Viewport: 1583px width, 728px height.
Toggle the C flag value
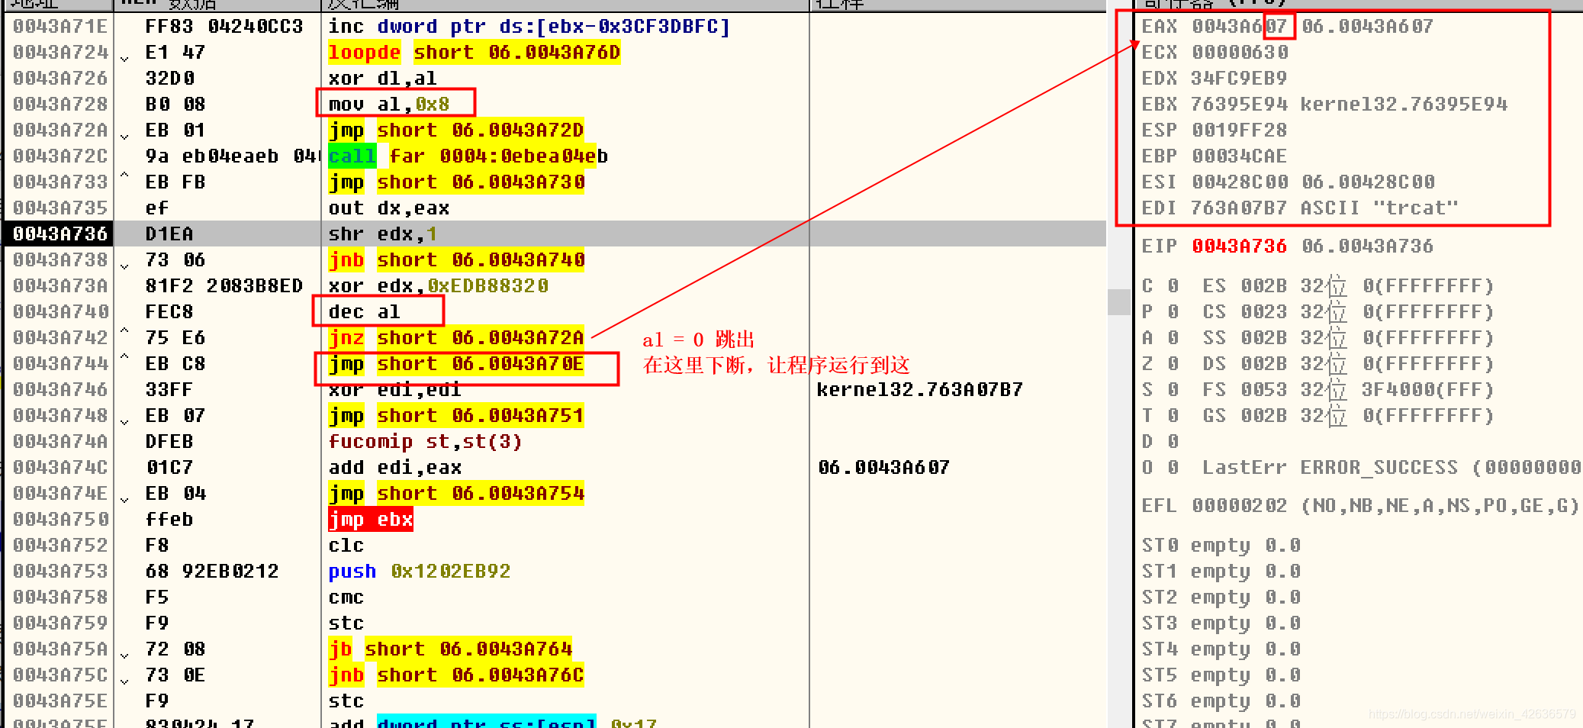(x=1173, y=286)
